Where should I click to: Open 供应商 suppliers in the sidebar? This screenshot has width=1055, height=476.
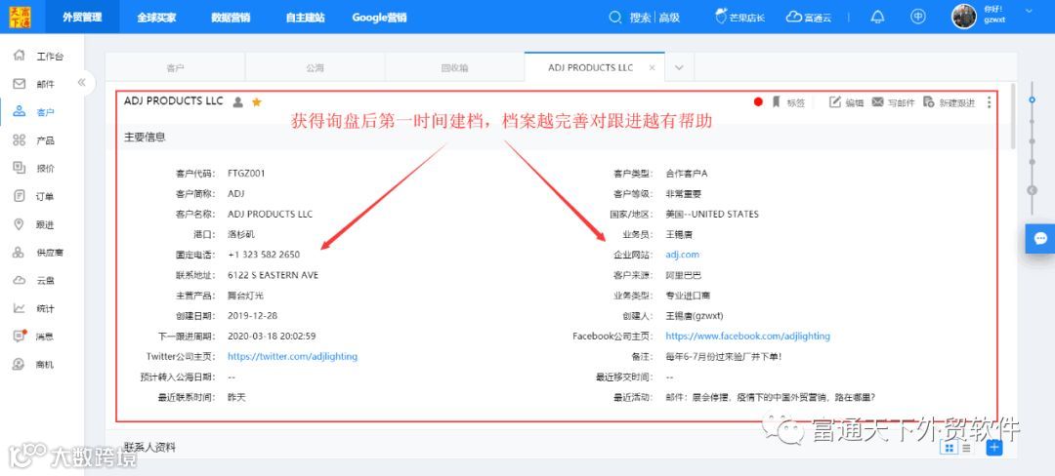click(x=38, y=253)
